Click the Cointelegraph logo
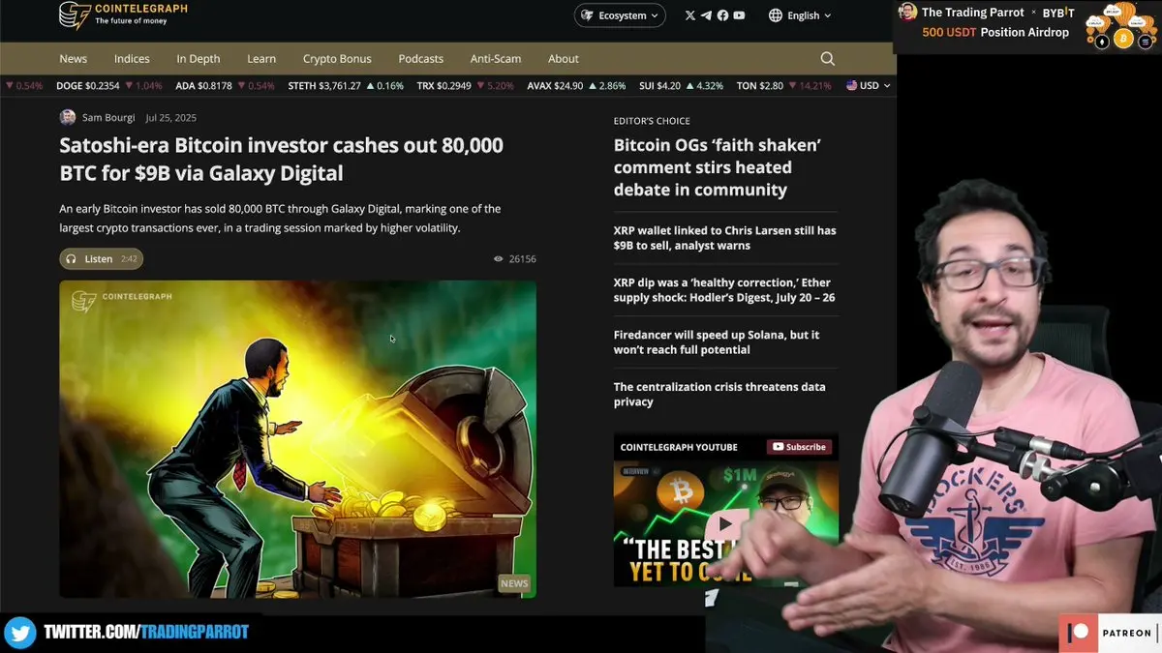 (123, 15)
